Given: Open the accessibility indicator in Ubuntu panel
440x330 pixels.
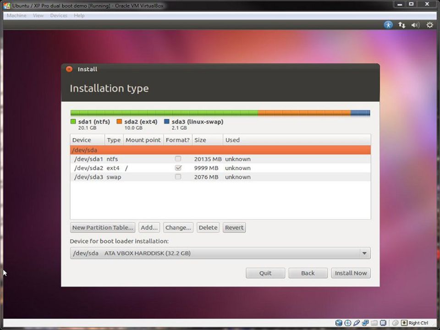Looking at the screenshot, I should click(388, 25).
